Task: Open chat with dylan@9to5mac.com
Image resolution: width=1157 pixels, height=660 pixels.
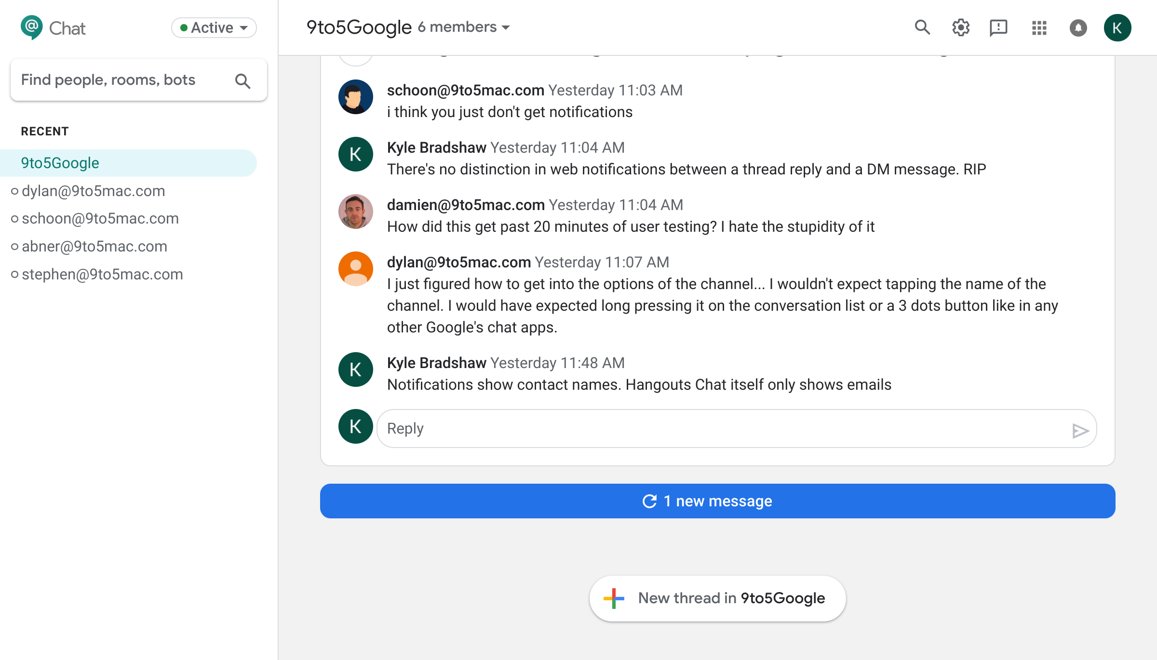Action: [x=94, y=191]
